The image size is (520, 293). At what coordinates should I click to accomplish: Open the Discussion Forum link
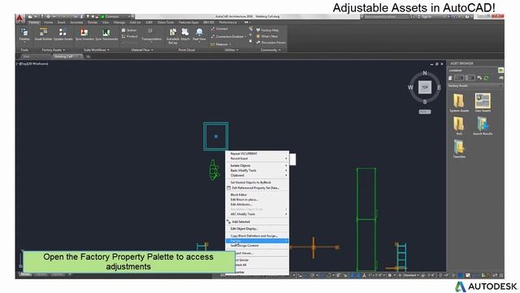coord(271,42)
